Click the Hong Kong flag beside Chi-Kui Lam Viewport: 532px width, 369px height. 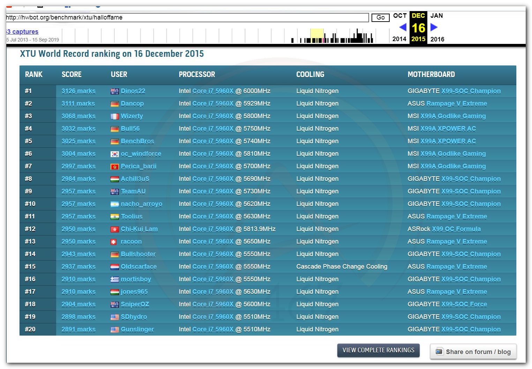coord(115,229)
